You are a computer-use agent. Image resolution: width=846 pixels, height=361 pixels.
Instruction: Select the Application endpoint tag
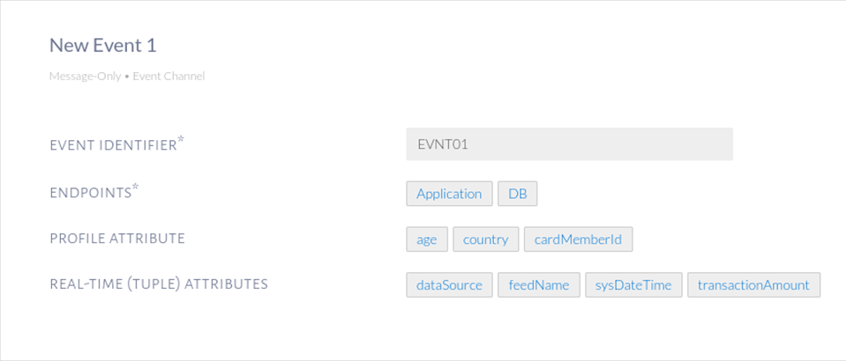449,194
